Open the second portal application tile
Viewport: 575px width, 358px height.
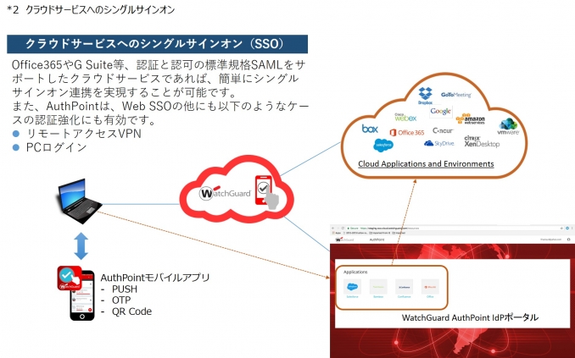[x=378, y=289]
